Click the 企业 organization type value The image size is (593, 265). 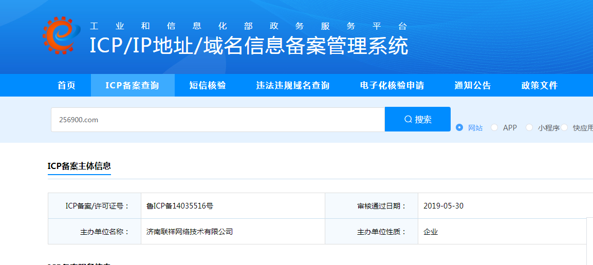[431, 232]
